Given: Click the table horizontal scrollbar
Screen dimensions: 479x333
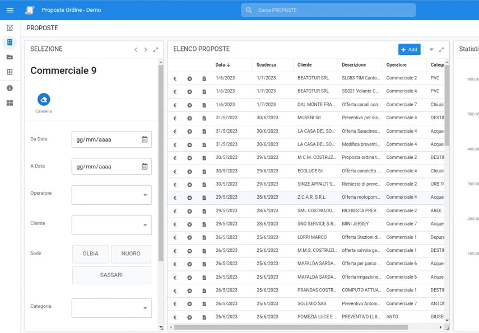Looking at the screenshot, I should click(290, 327).
